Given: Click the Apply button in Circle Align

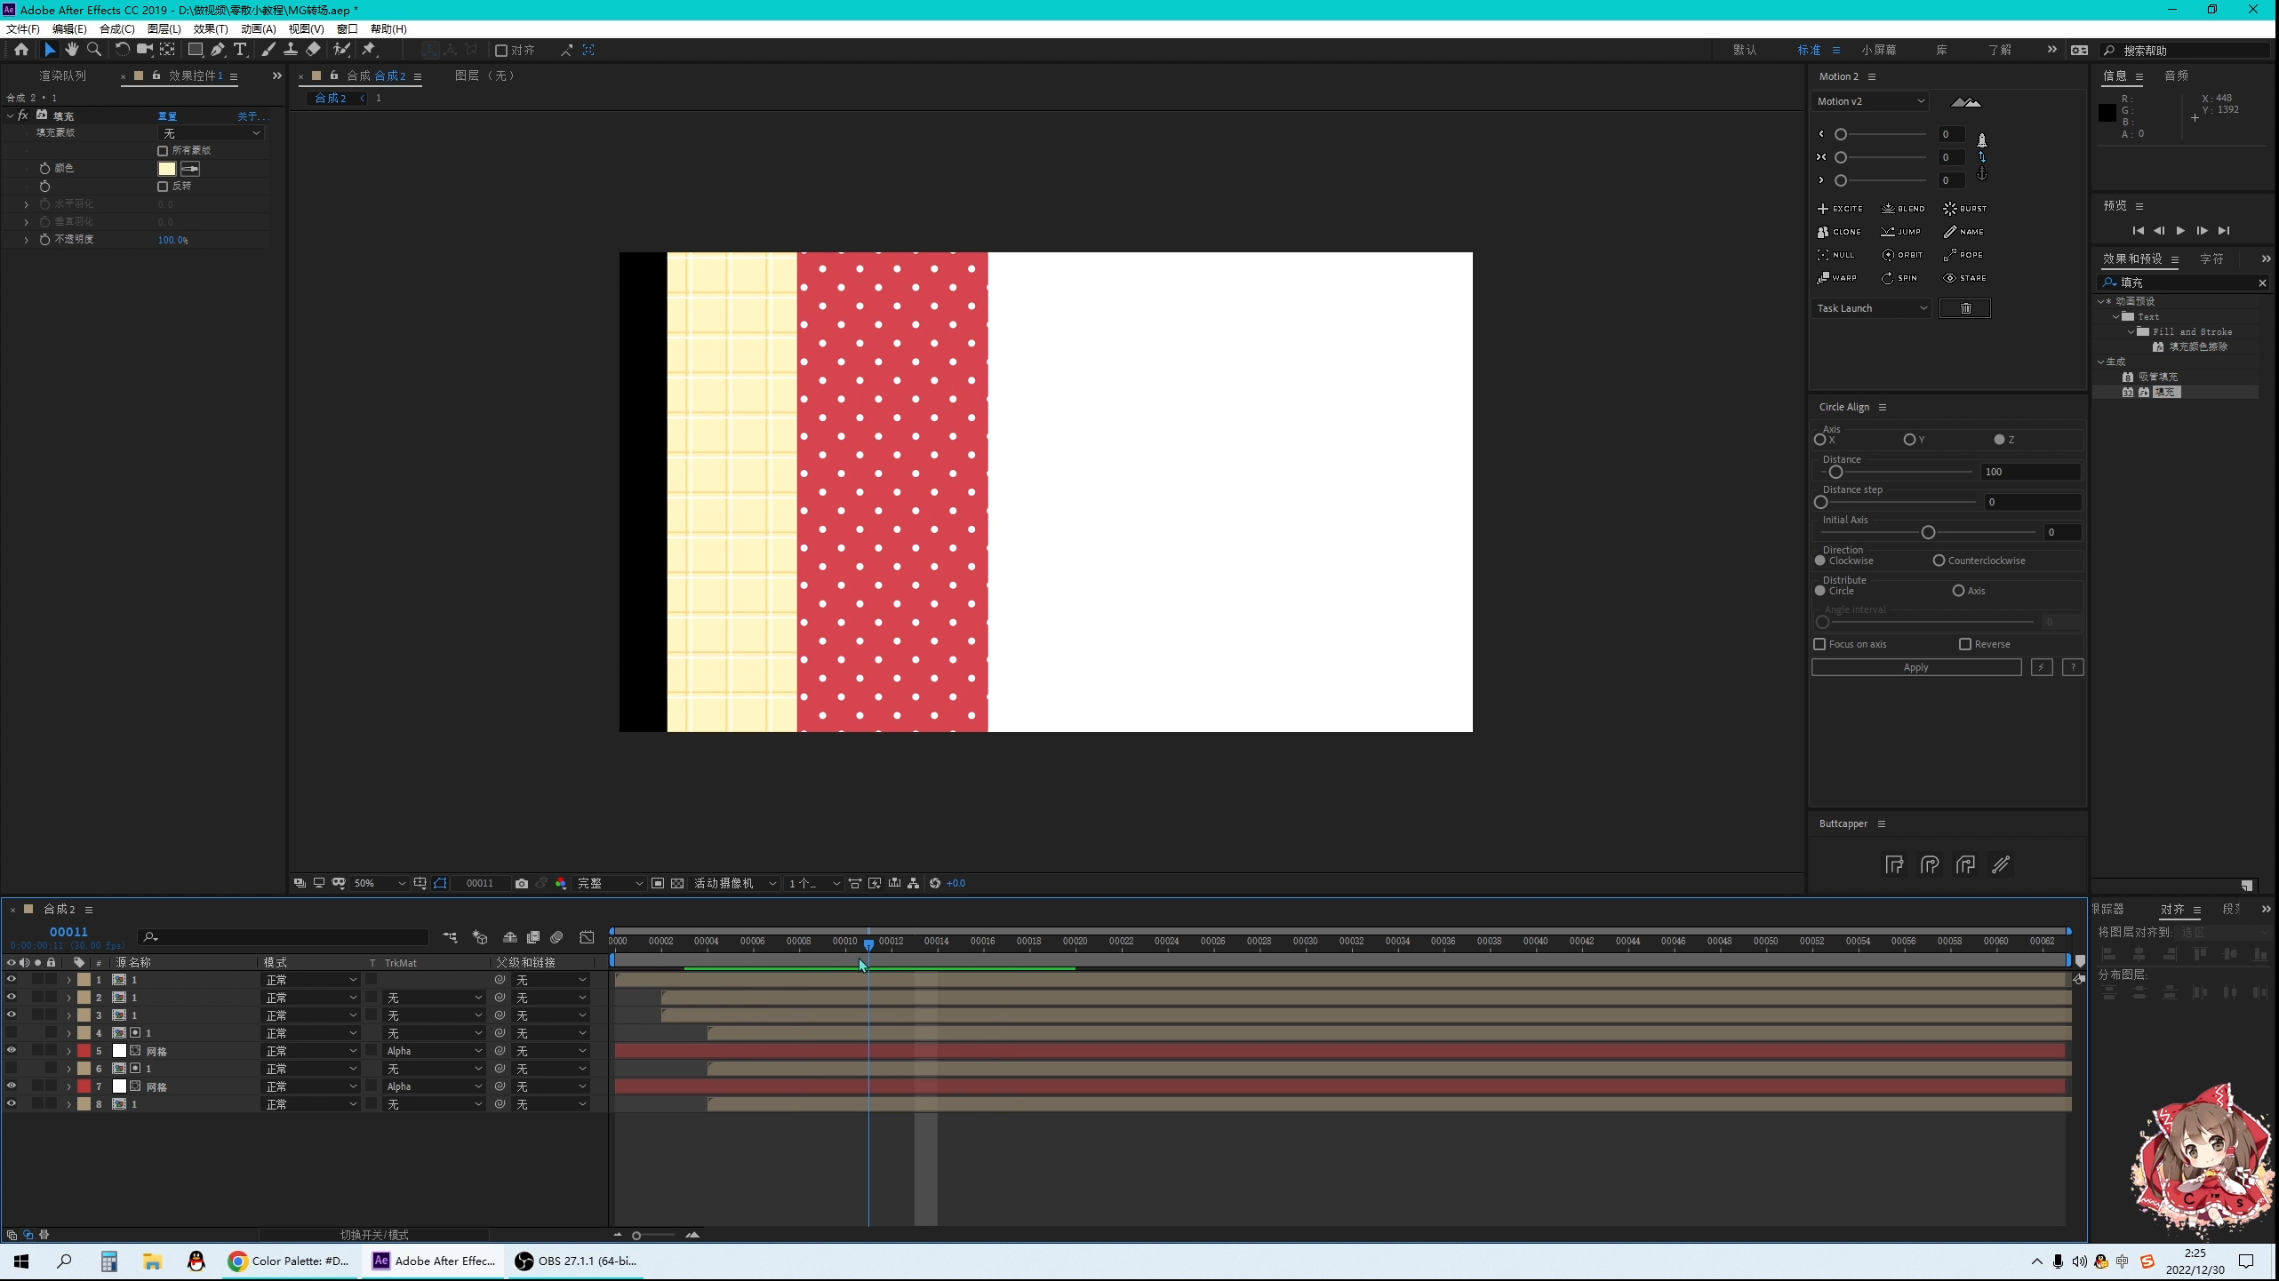Looking at the screenshot, I should click(x=1916, y=667).
